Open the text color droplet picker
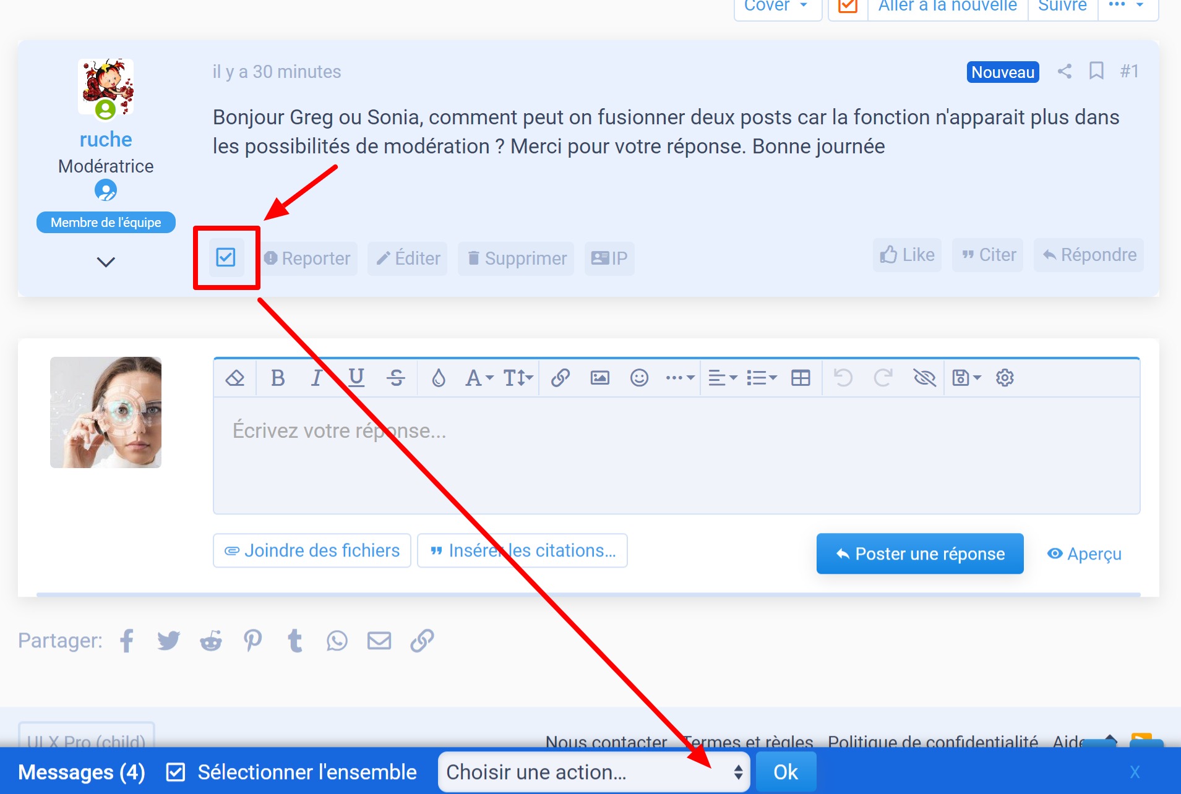 [x=439, y=377]
